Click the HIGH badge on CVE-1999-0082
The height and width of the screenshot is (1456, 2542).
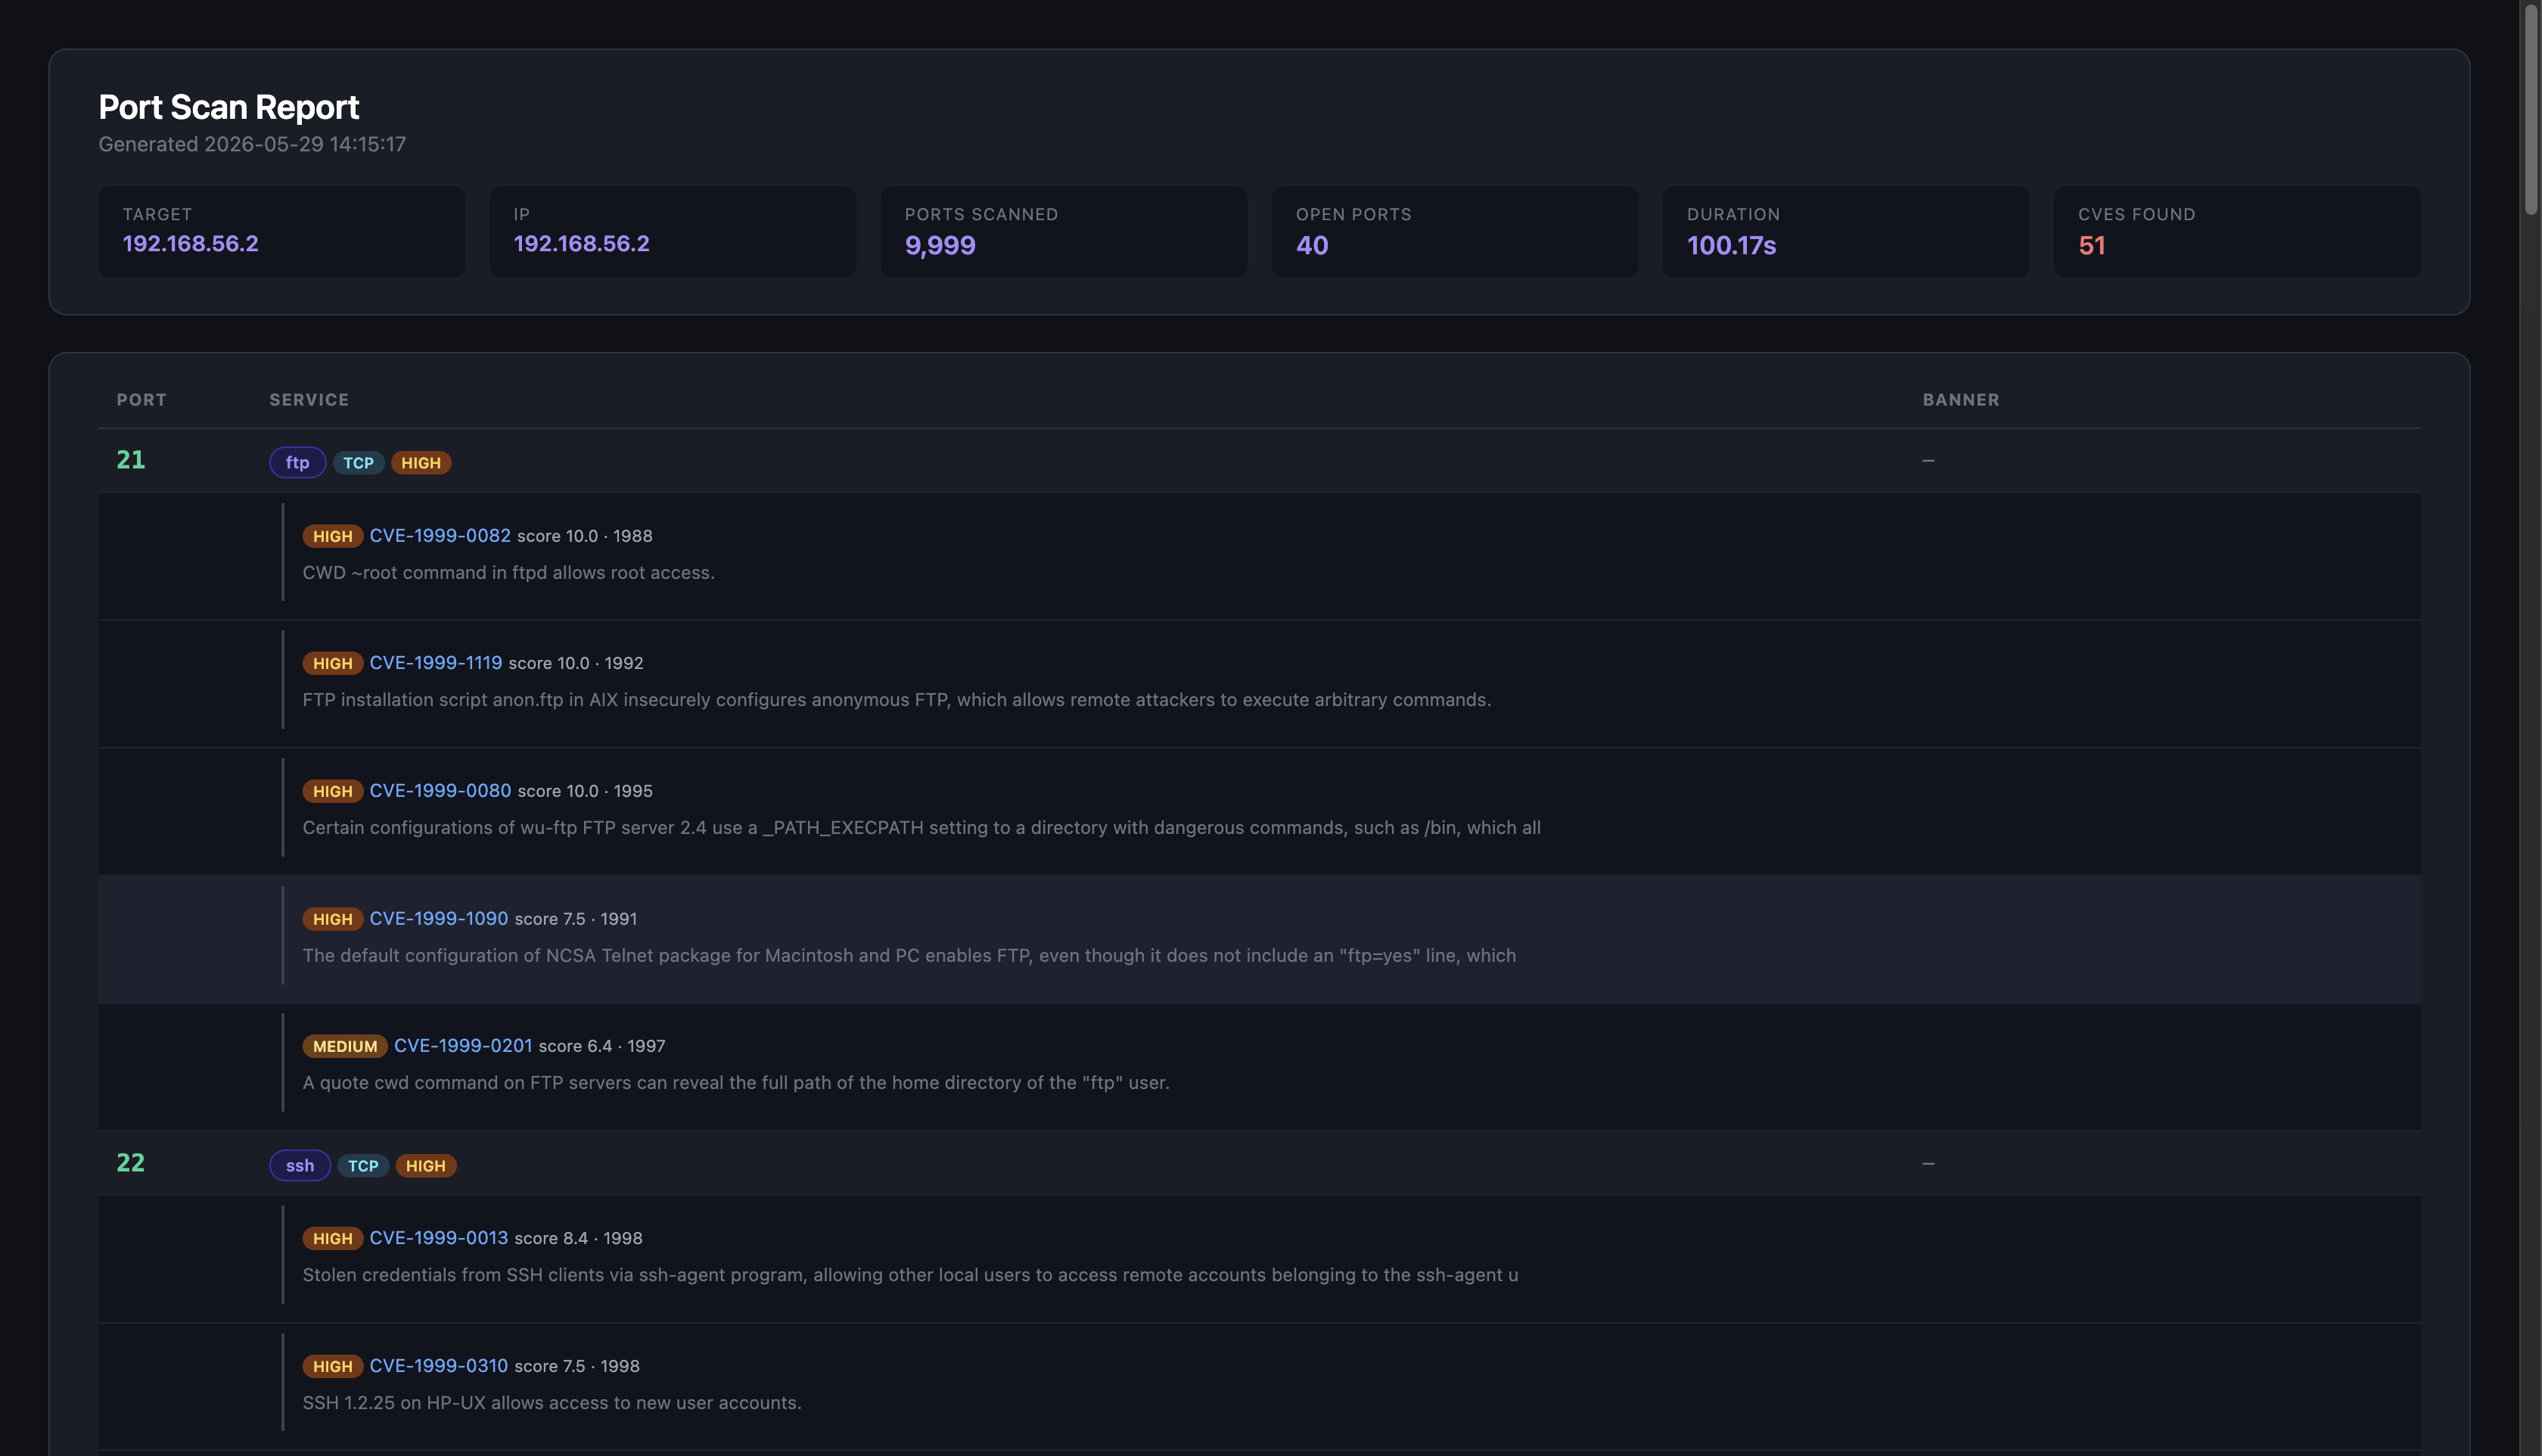point(333,536)
